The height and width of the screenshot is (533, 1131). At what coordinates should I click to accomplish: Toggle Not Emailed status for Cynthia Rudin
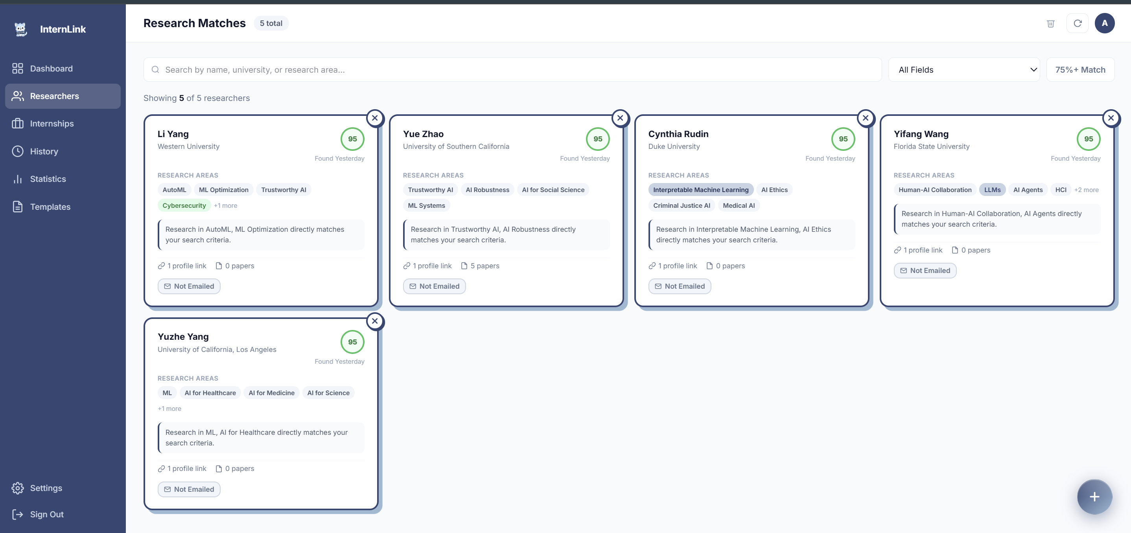tap(680, 286)
